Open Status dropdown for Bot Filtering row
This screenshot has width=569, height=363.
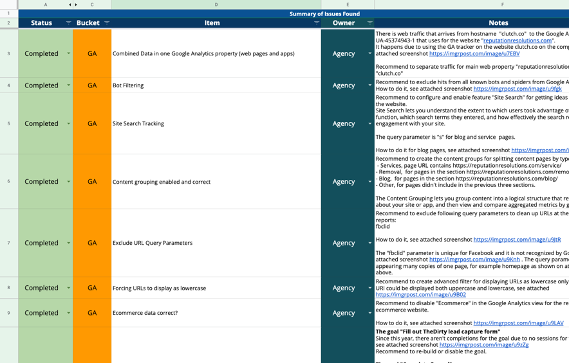[x=69, y=85]
